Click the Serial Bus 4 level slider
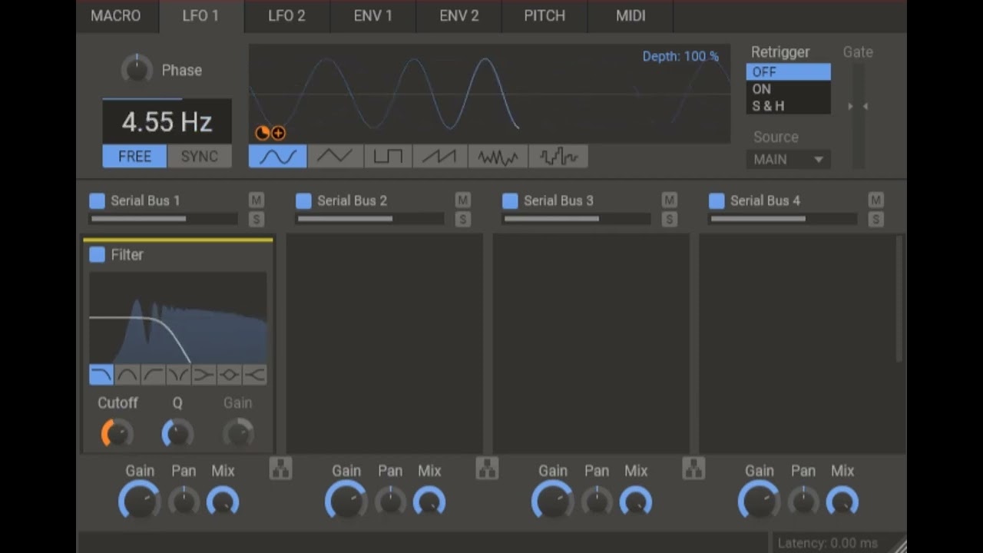The height and width of the screenshot is (553, 983). tap(783, 219)
